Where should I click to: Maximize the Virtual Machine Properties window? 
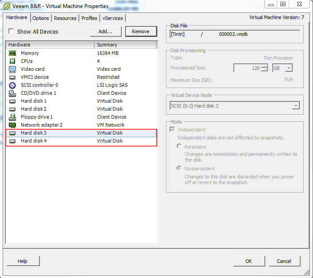coord(283,4)
